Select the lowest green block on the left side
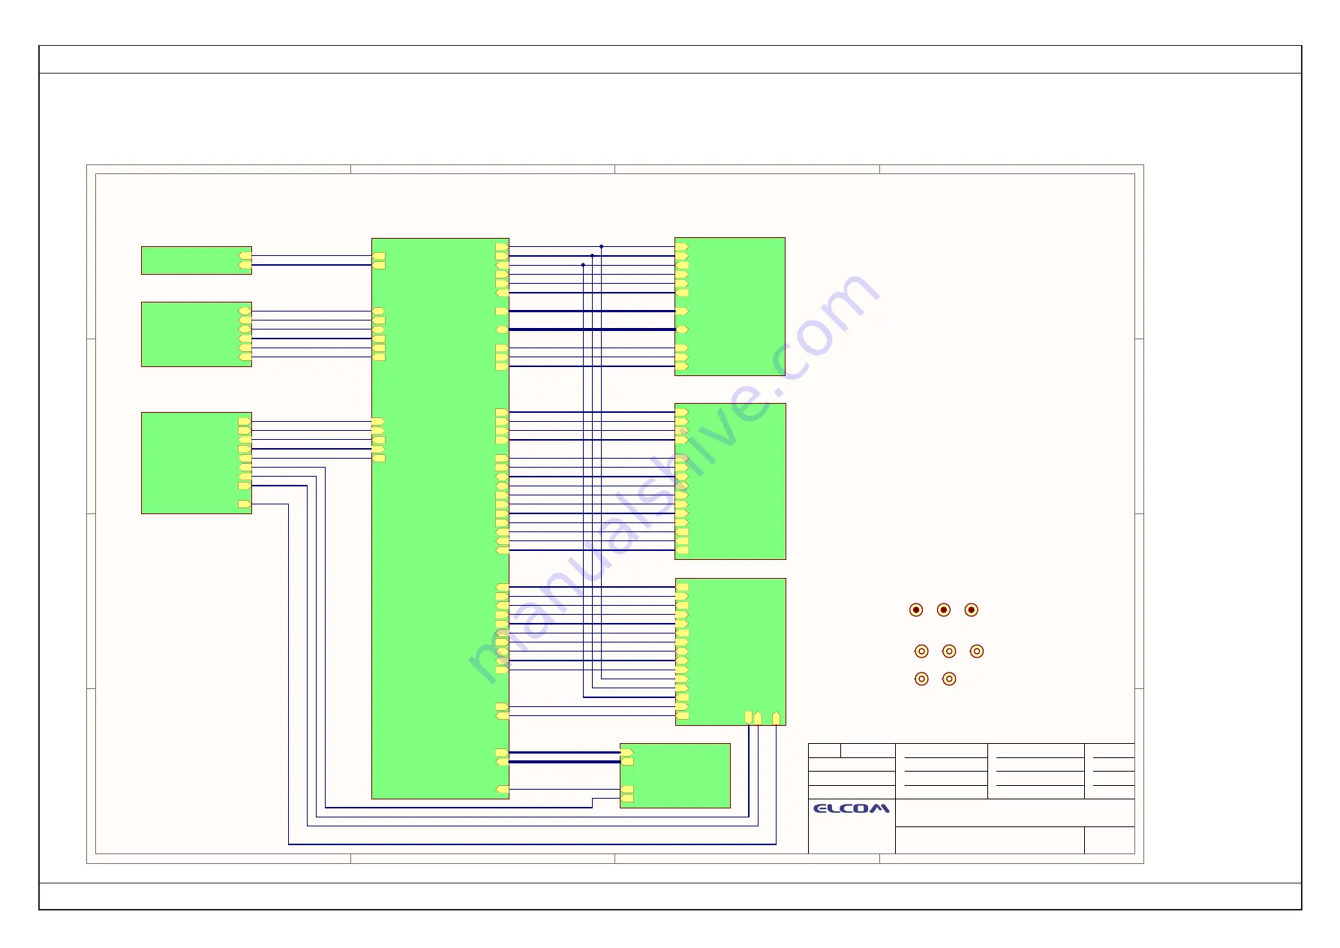The height and width of the screenshot is (948, 1340). point(197,463)
